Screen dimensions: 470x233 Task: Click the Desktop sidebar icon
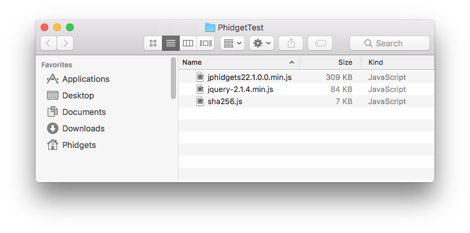pyautogui.click(x=53, y=95)
